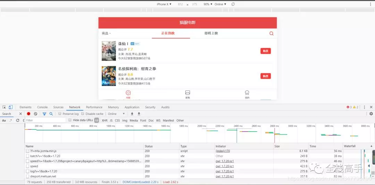The width and height of the screenshot is (375, 185).
Task: Open the 即将上映 tab
Action: click(x=211, y=33)
